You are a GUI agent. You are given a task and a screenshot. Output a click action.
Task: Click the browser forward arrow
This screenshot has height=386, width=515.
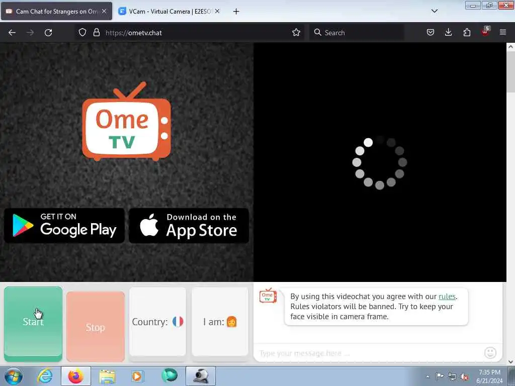(30, 33)
